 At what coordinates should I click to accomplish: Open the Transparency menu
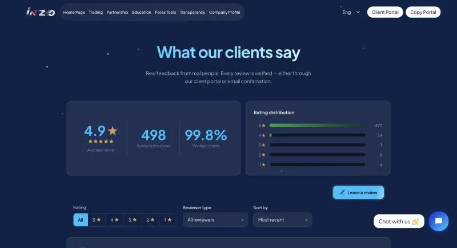pyautogui.click(x=193, y=12)
